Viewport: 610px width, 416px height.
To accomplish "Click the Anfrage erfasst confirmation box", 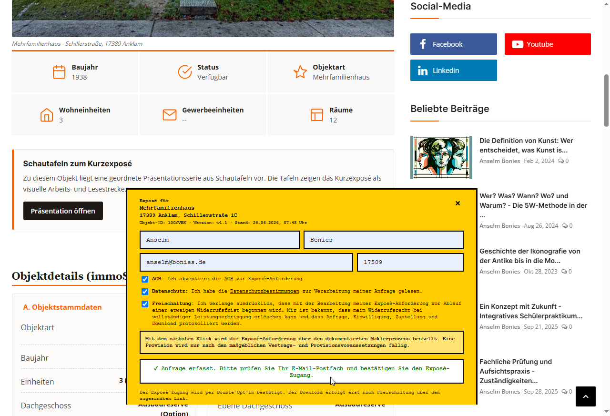I will (x=302, y=372).
